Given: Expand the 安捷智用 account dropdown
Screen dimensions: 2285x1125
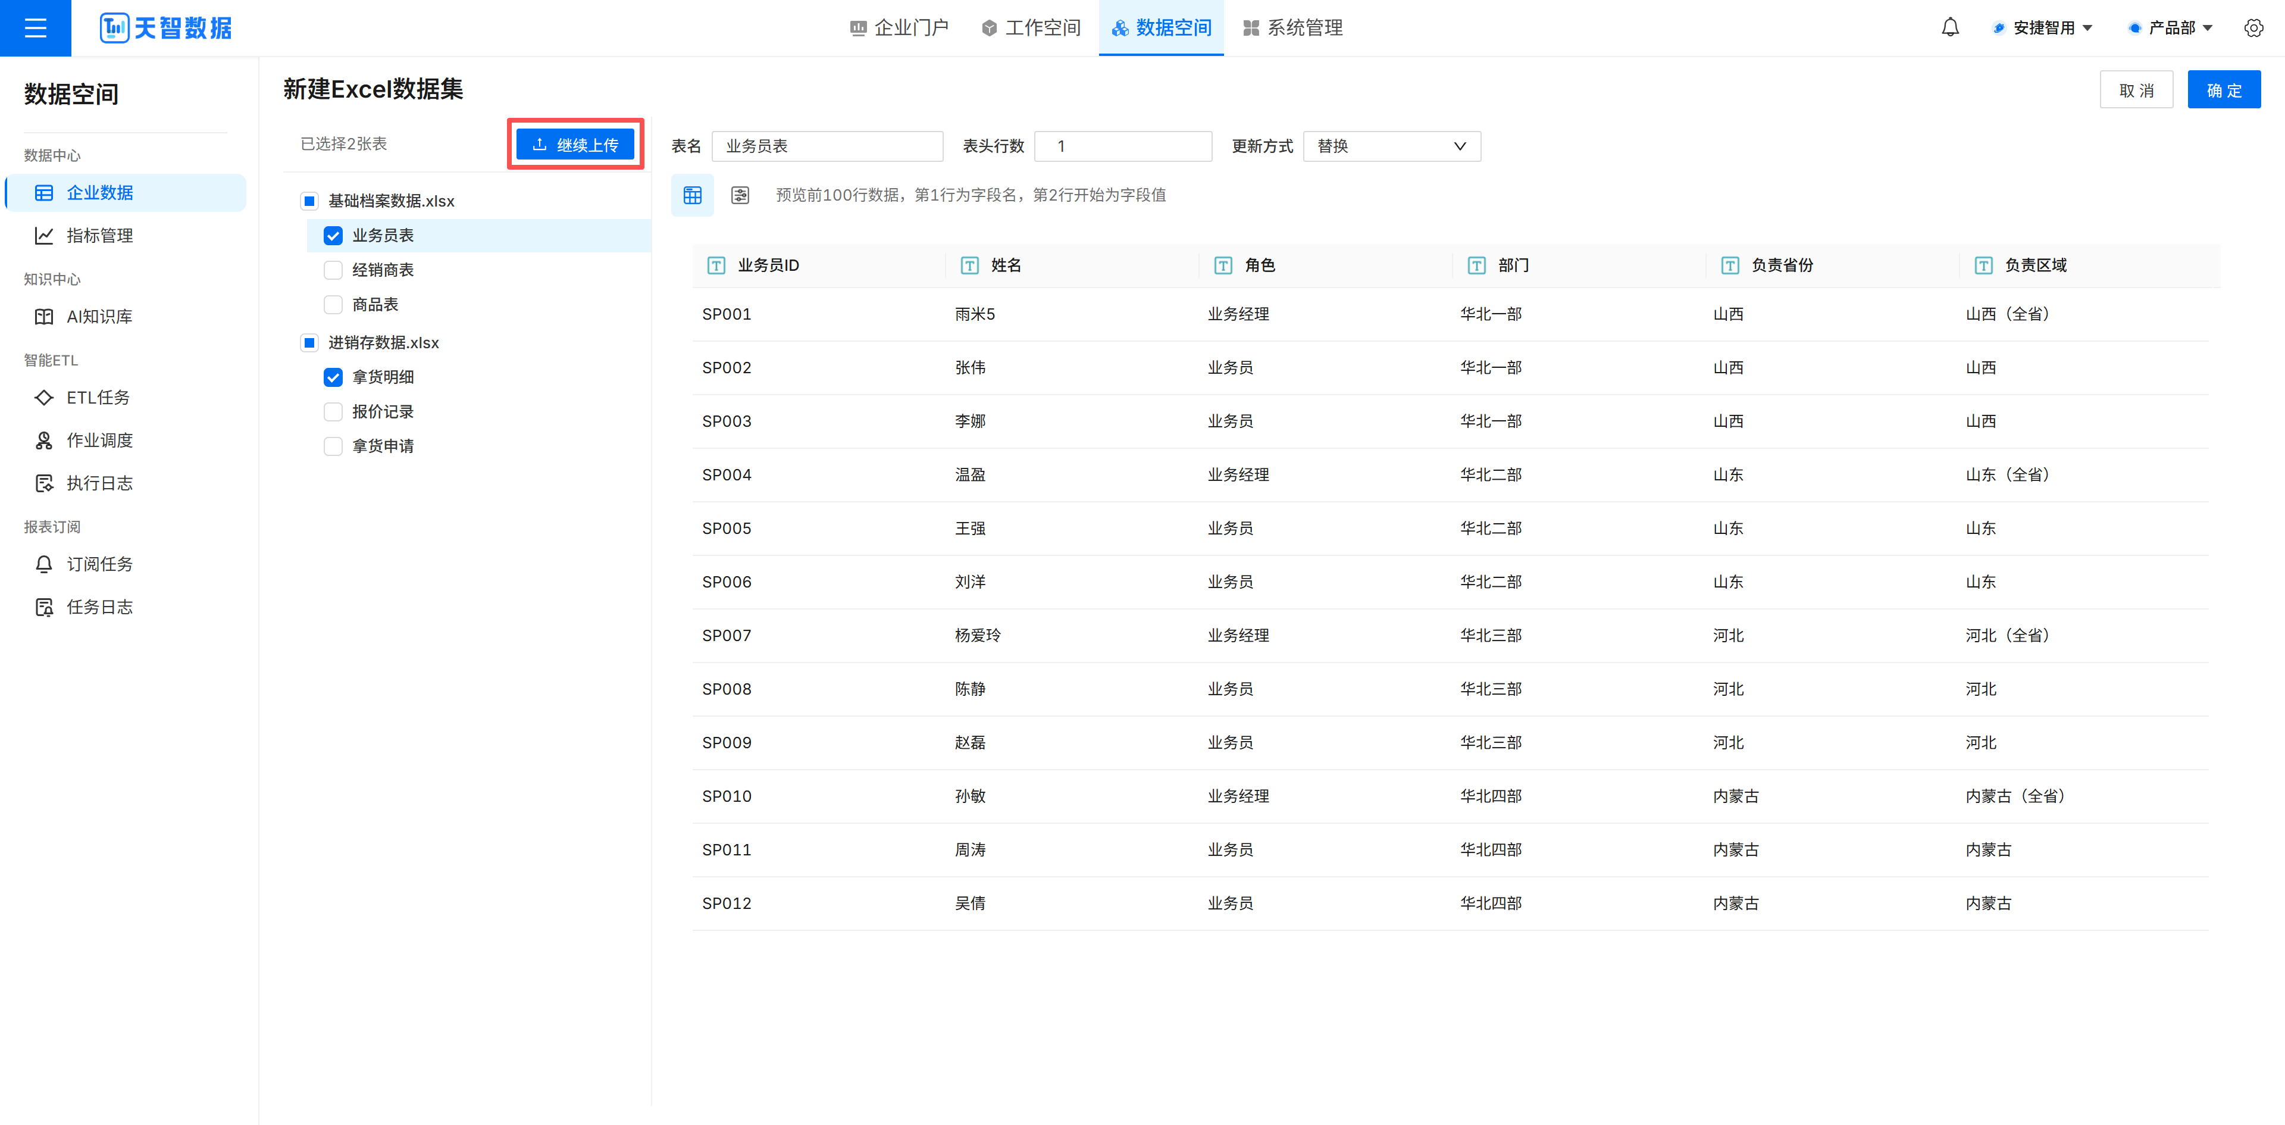Looking at the screenshot, I should click(2042, 29).
